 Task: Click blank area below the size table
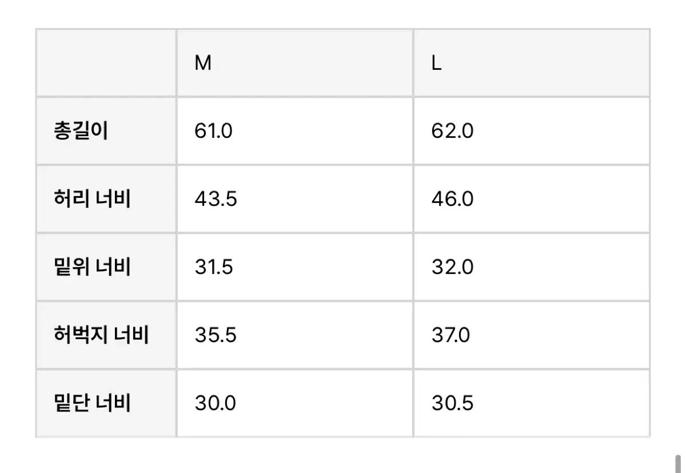(x=343, y=456)
